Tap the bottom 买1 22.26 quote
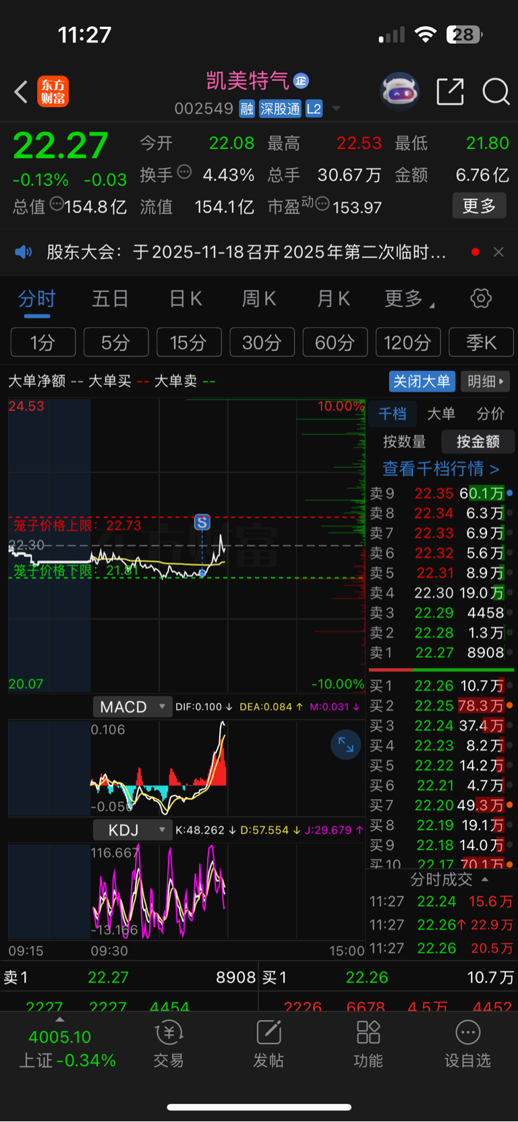The width and height of the screenshot is (518, 1122). pyautogui.click(x=388, y=978)
